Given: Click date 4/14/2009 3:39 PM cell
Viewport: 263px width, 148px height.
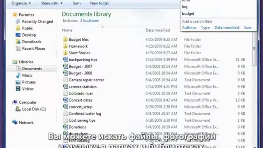Looking at the screenshot, I should 161,60.
